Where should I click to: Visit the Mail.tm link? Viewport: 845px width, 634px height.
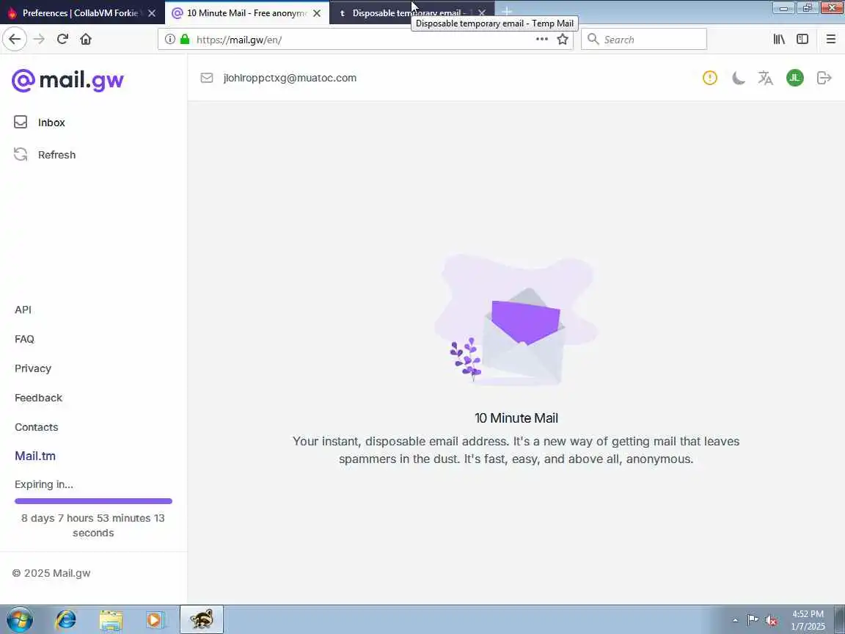pos(35,456)
